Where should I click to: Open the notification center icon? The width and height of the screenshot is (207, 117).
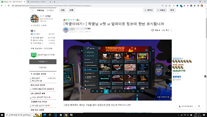pyautogui.click(x=204, y=115)
